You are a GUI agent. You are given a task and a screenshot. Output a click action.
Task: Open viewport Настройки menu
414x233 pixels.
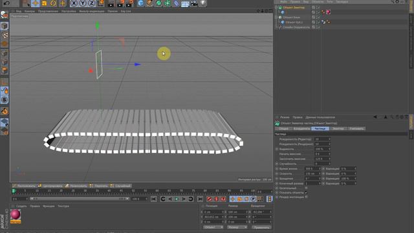pyautogui.click(x=69, y=12)
